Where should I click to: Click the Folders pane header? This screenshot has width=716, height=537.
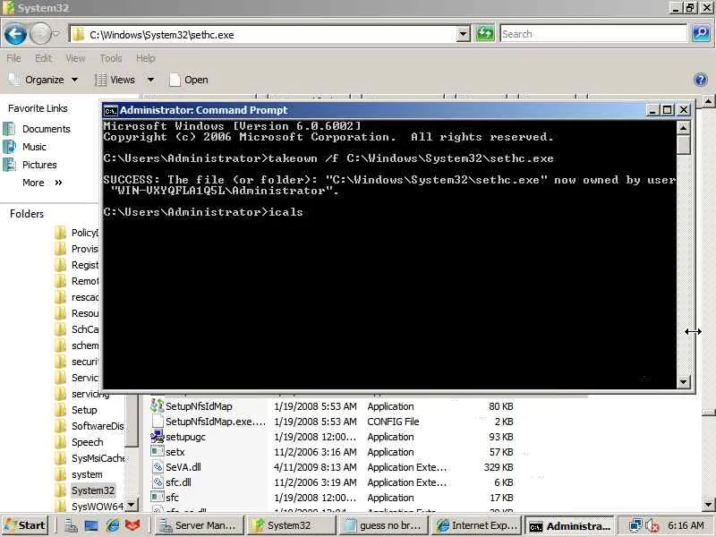coord(27,214)
